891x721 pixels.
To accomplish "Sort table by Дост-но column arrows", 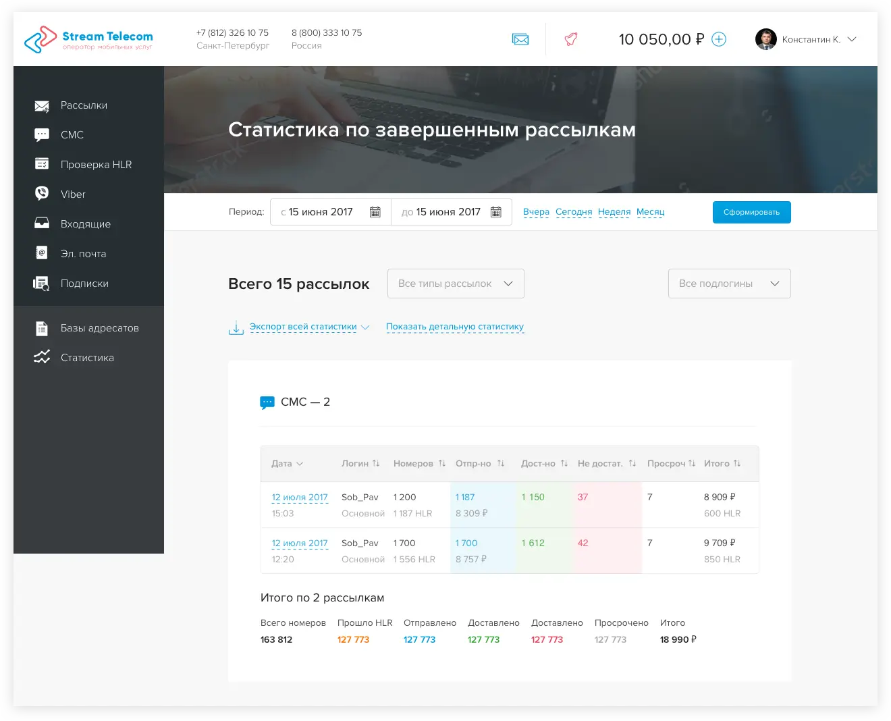I will (564, 463).
